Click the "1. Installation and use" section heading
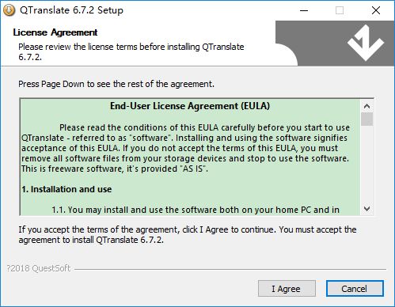This screenshot has width=395, height=307. pyautogui.click(x=66, y=189)
